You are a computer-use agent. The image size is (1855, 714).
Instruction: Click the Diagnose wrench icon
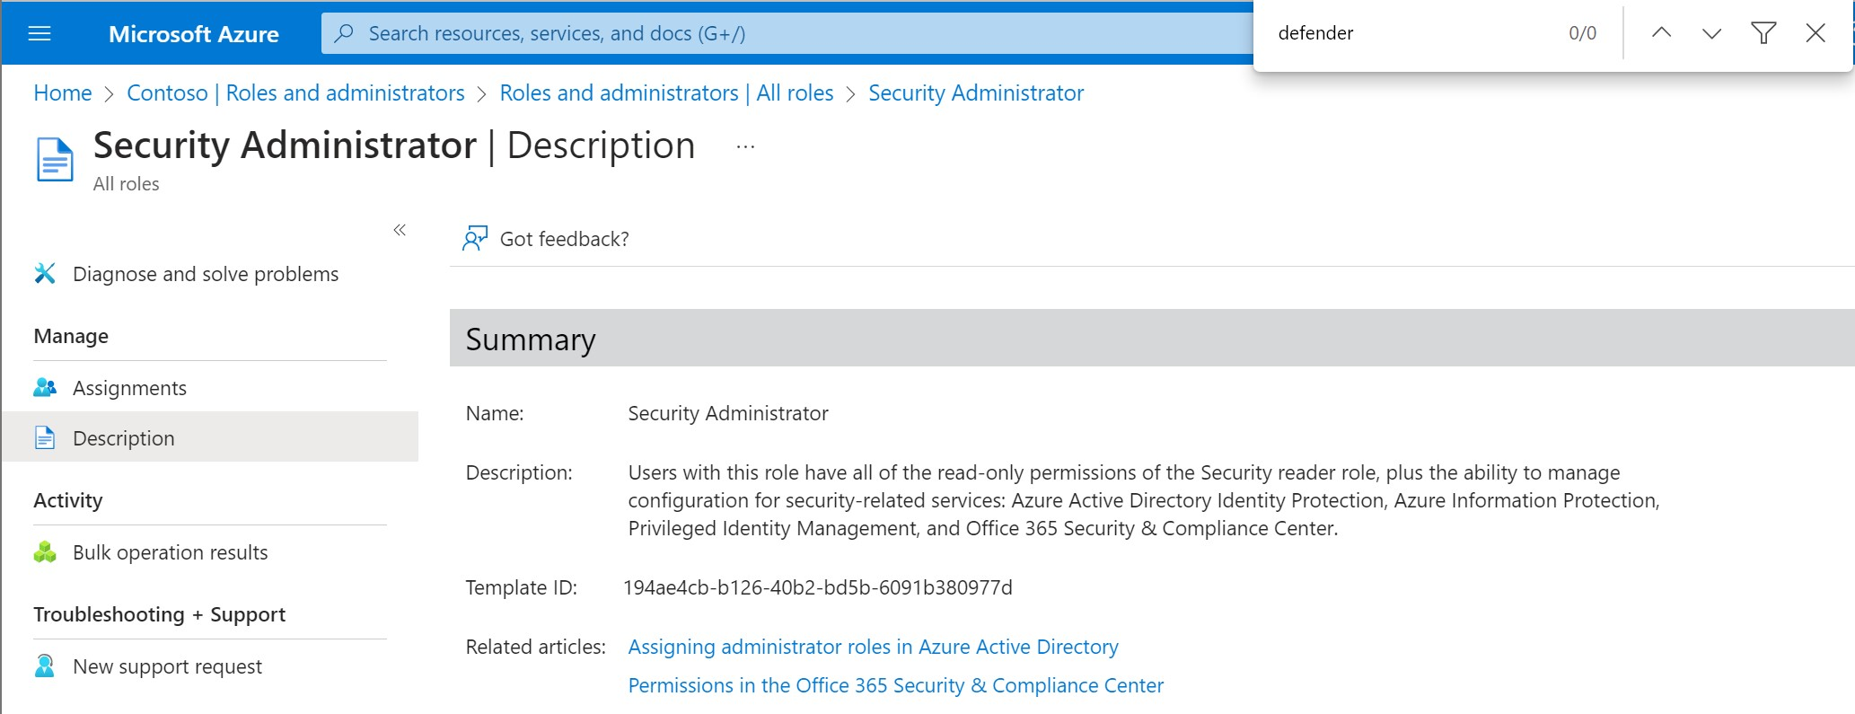click(45, 273)
